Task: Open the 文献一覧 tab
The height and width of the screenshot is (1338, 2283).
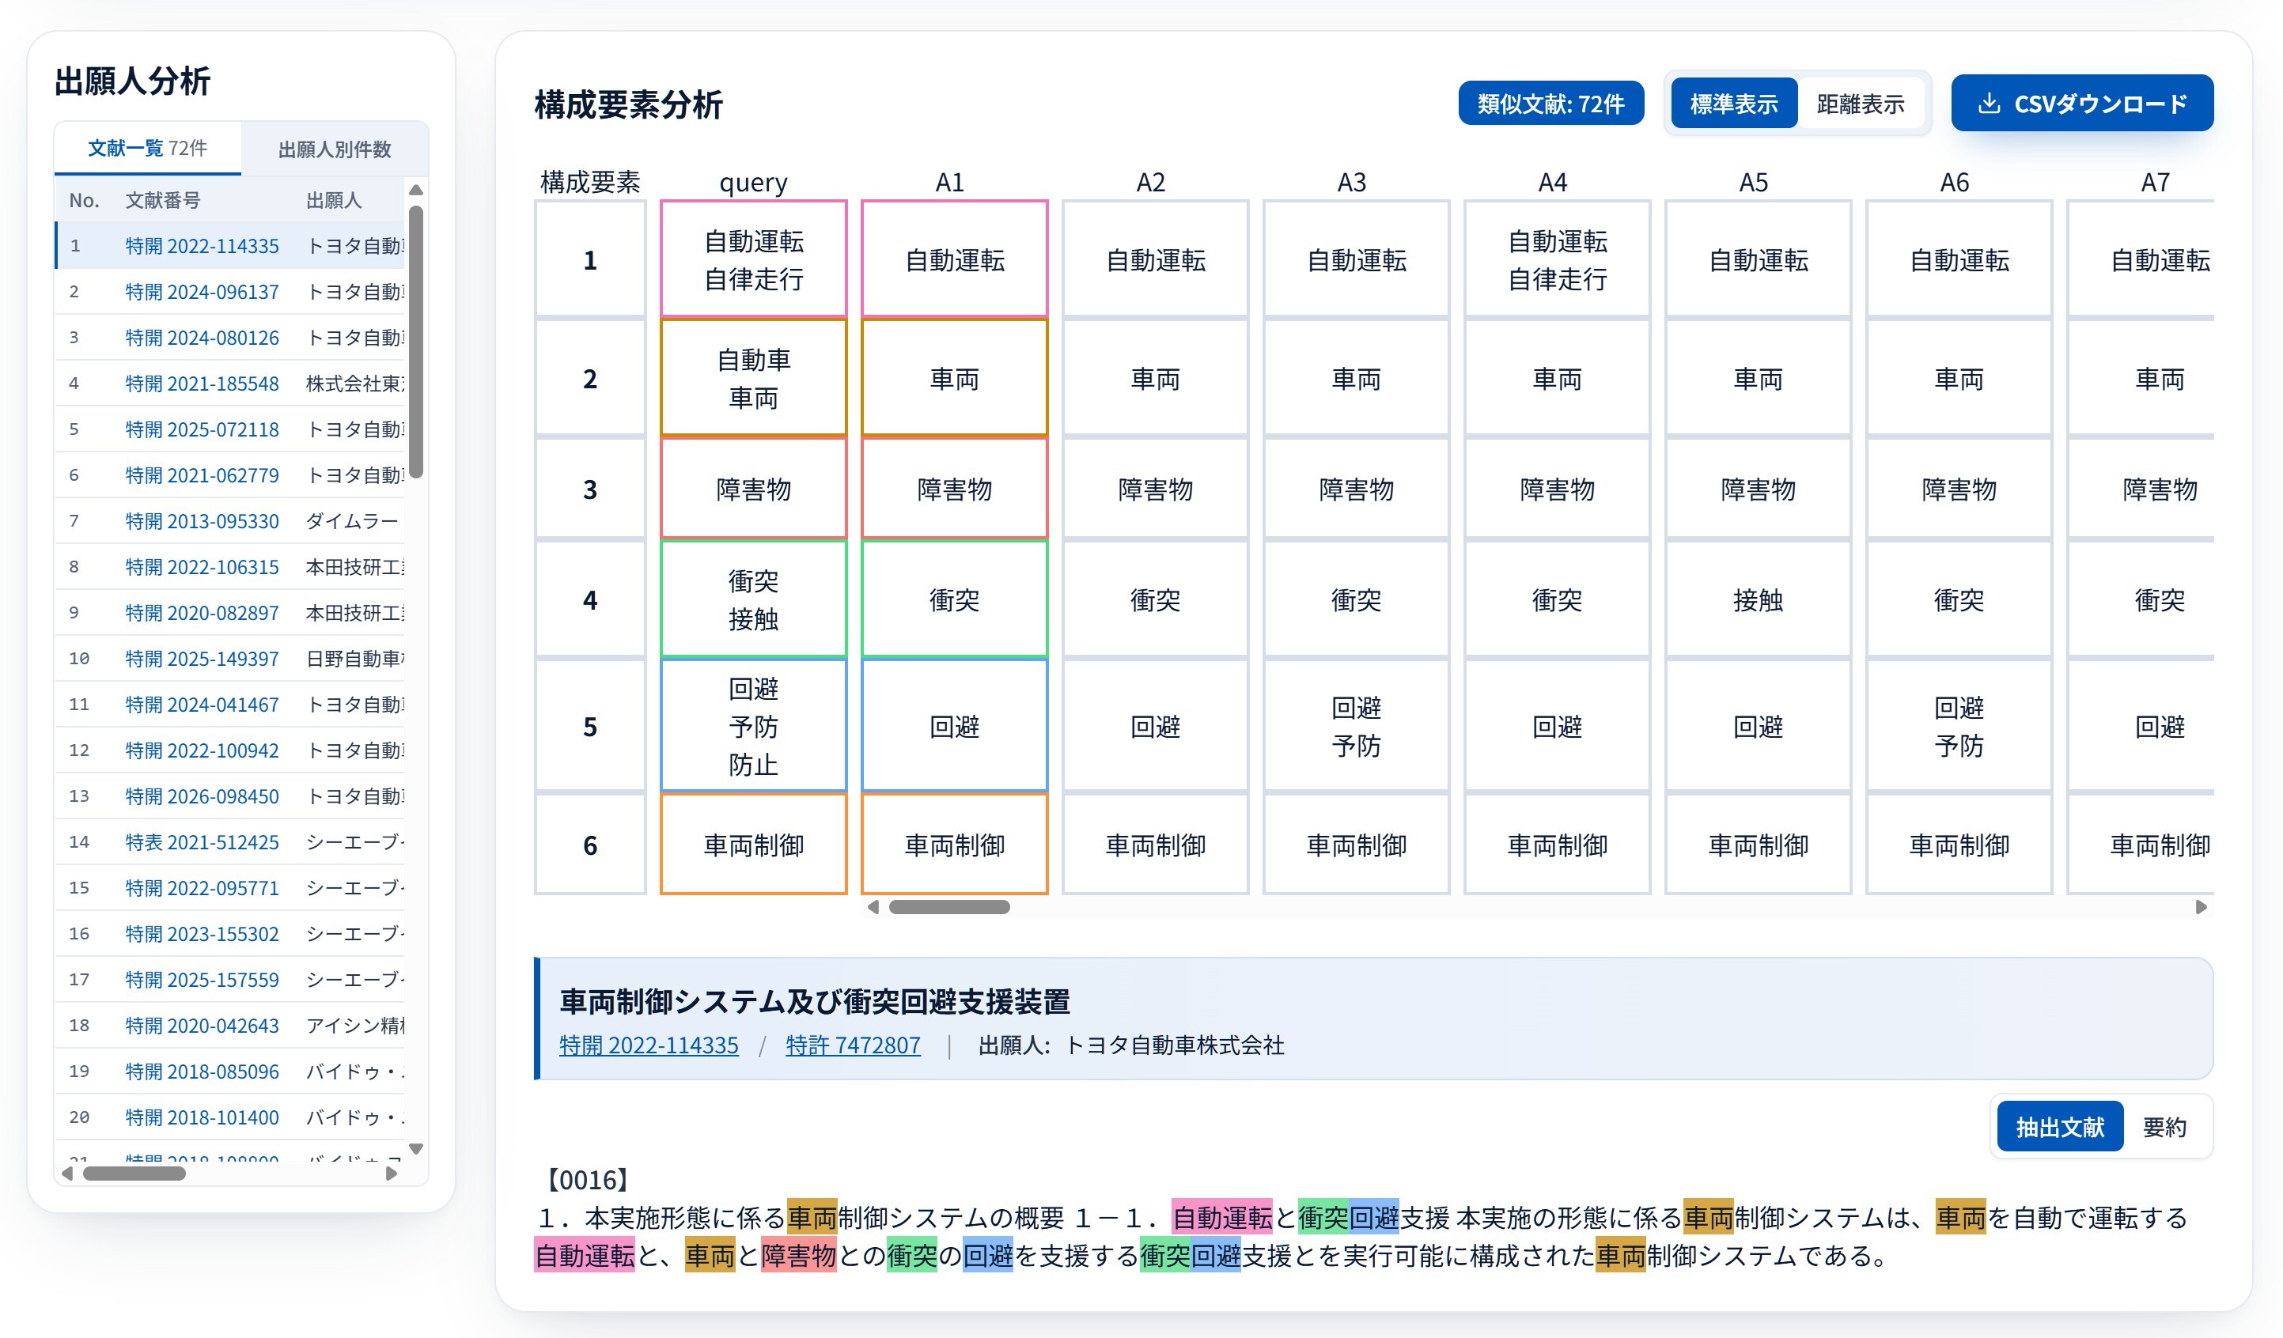Action: pos(148,148)
